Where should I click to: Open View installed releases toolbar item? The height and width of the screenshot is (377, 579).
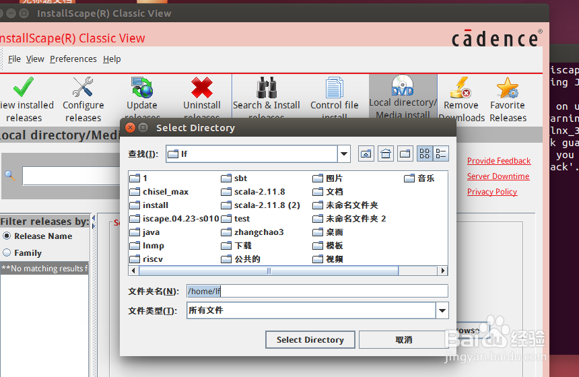coord(26,99)
